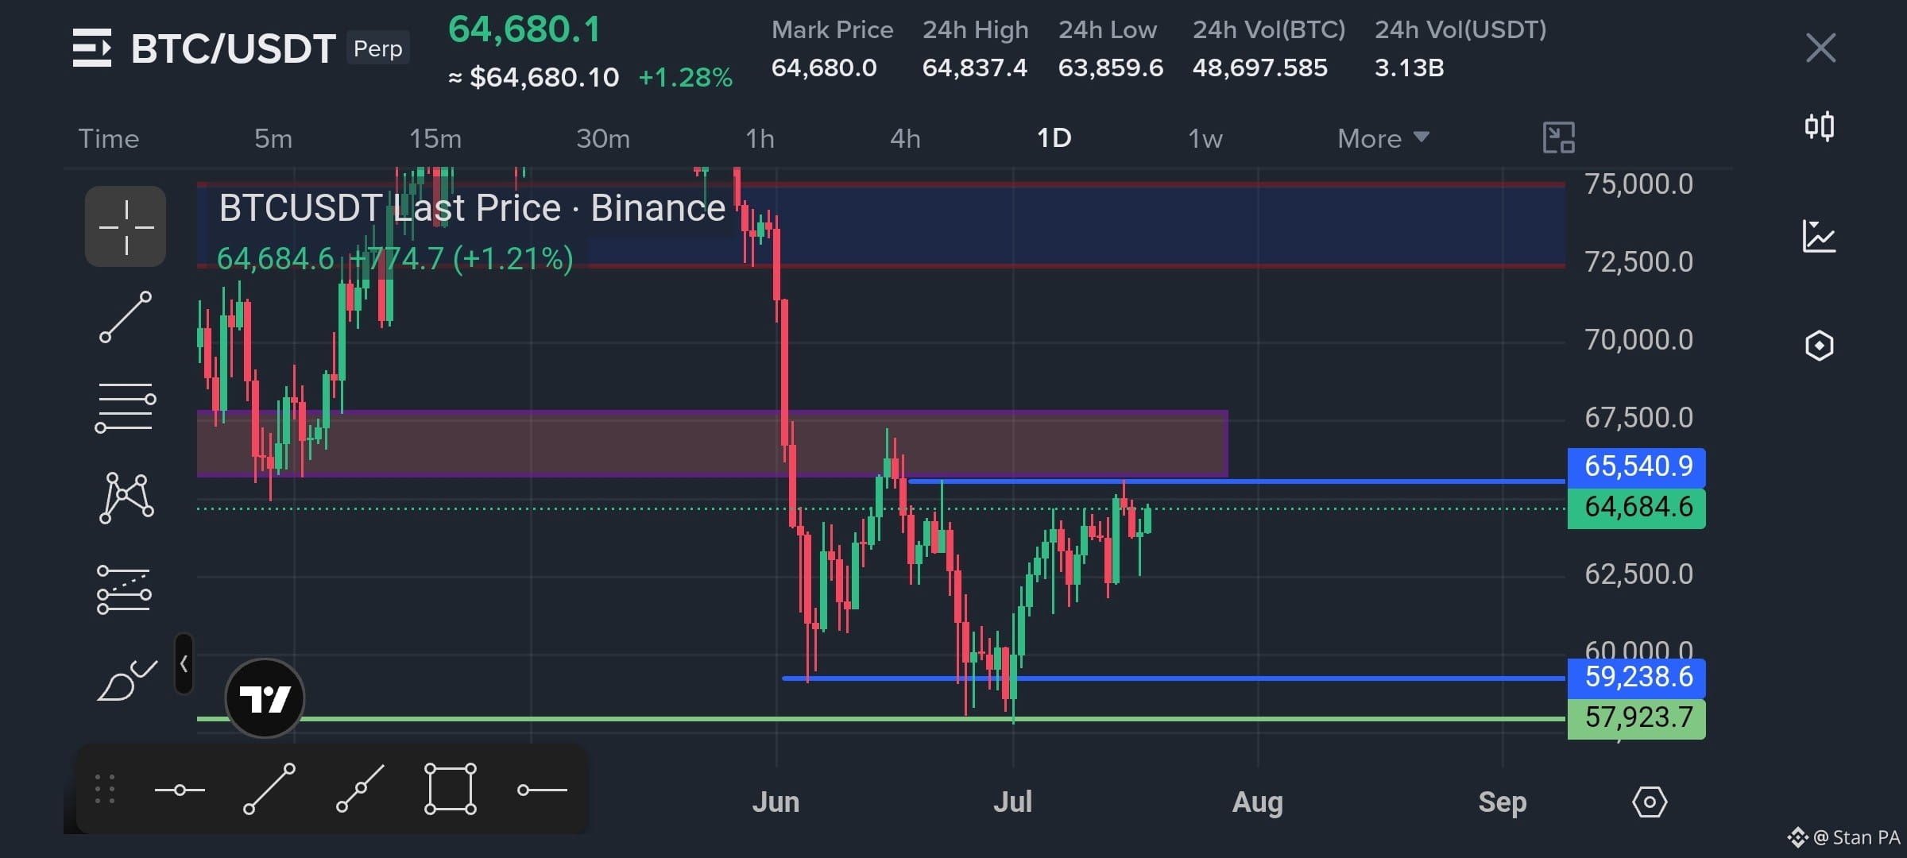
Task: Open the long position projection tool
Action: [124, 589]
